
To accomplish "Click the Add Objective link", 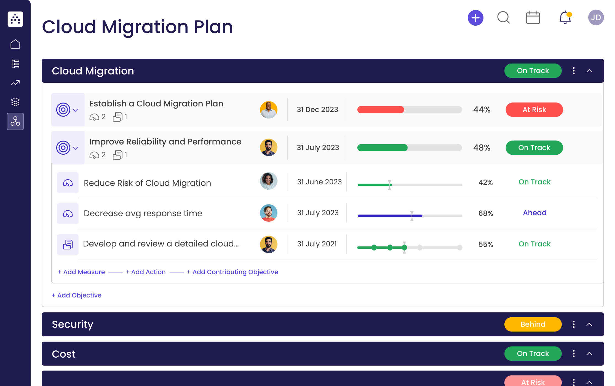I will [76, 295].
